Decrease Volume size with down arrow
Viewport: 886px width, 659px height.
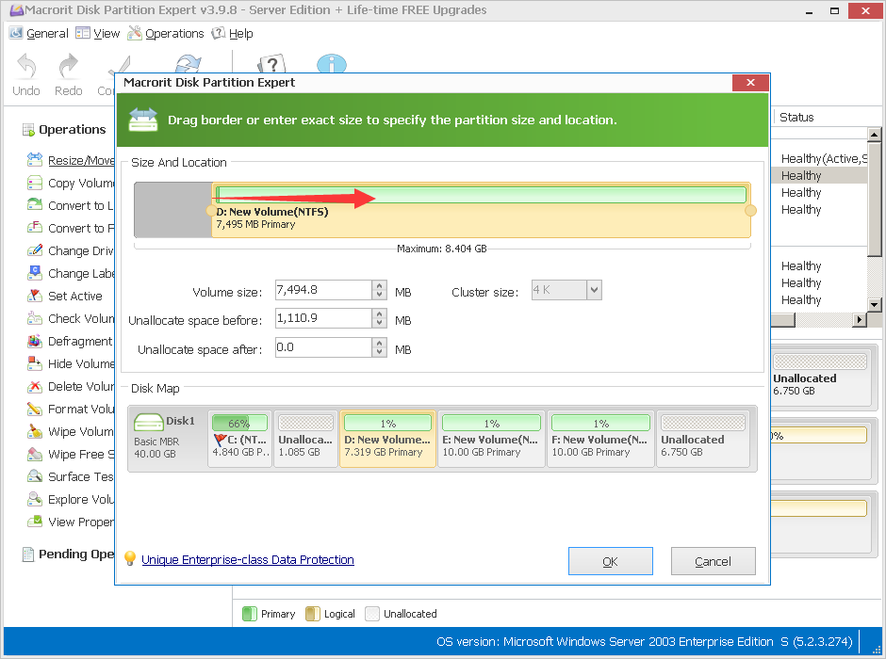click(x=380, y=295)
